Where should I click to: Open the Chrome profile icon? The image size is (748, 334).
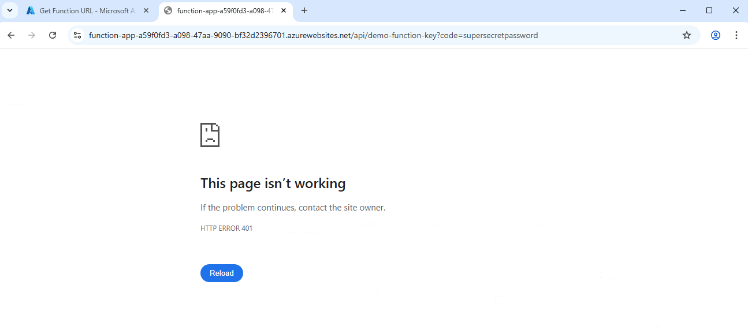(x=716, y=35)
